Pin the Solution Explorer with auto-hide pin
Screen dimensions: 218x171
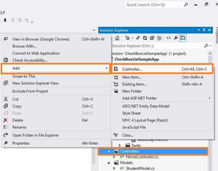[x=204, y=30]
